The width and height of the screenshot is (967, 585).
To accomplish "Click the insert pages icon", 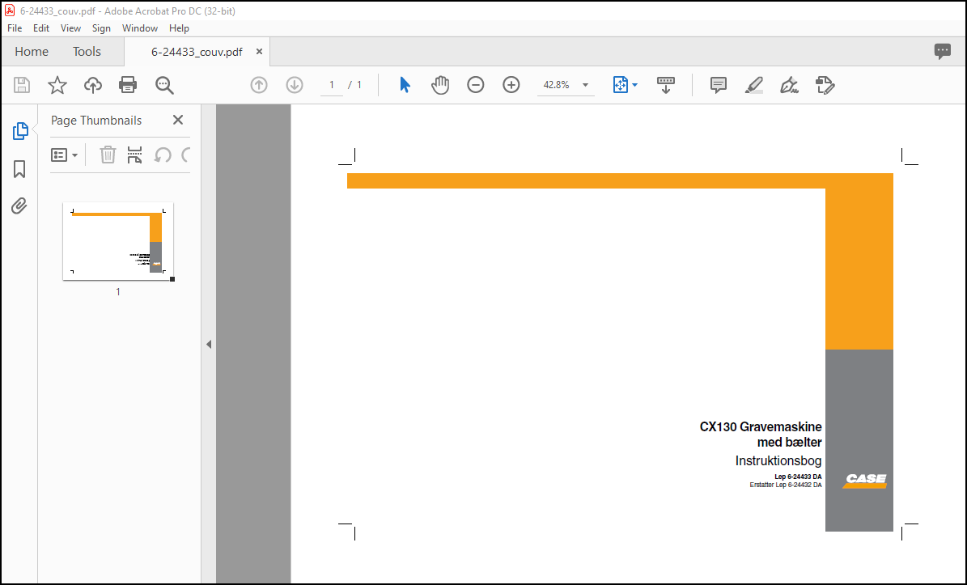I will click(x=134, y=155).
